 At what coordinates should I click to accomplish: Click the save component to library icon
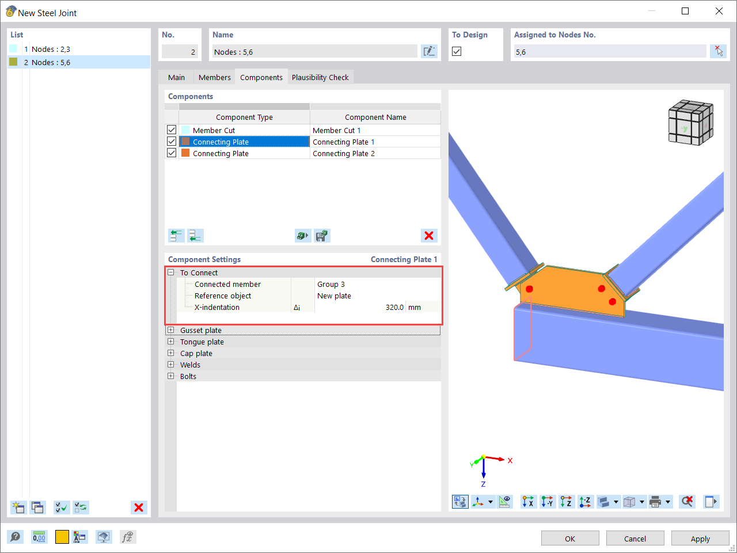pos(322,236)
